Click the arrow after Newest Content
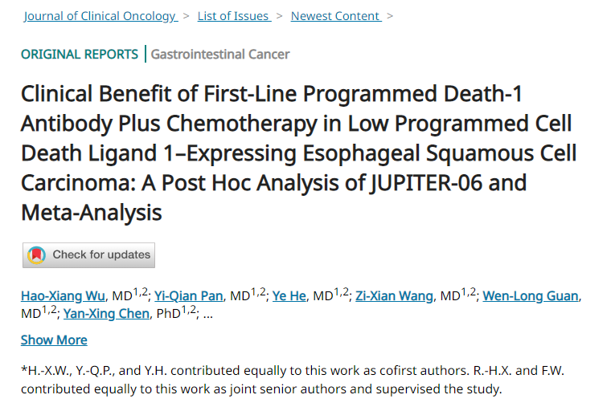The image size is (607, 407). click(390, 16)
